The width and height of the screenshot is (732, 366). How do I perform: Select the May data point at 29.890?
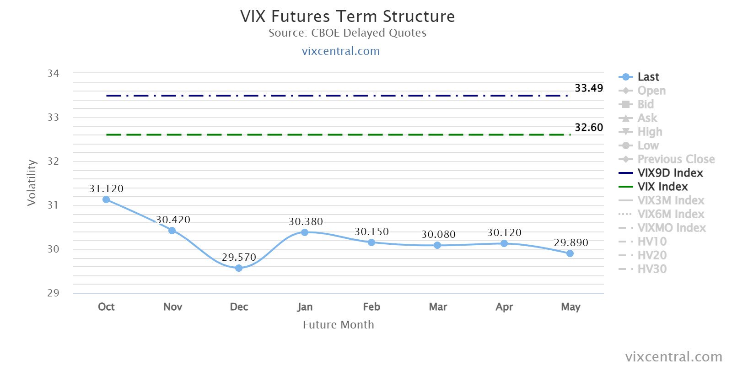pyautogui.click(x=570, y=253)
